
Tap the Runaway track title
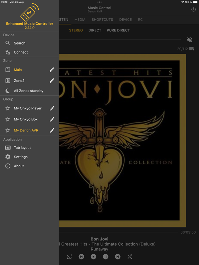(99, 249)
